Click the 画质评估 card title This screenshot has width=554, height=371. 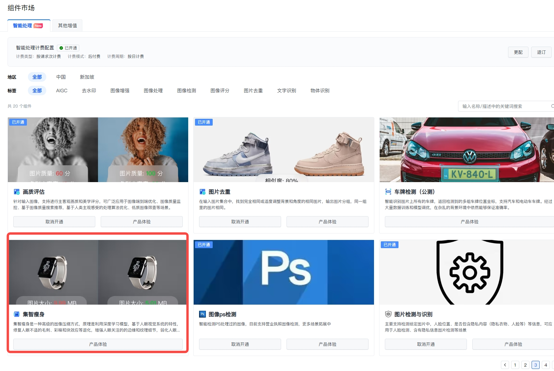pos(34,192)
